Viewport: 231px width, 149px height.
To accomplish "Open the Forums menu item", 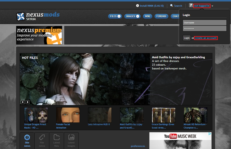I will pyautogui.click(x=161, y=16).
